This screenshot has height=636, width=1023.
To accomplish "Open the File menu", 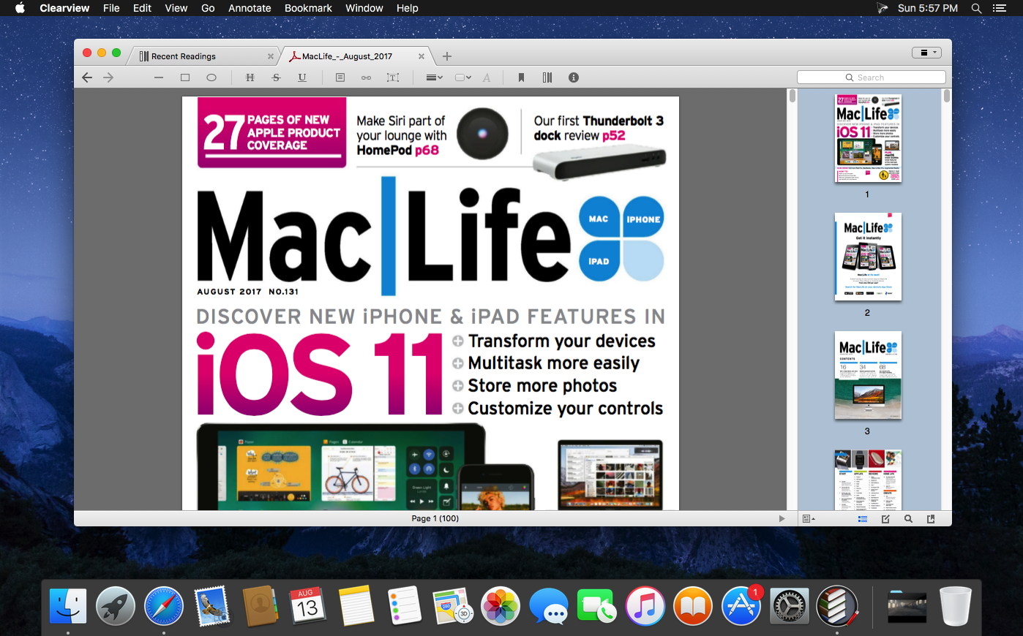I will [x=111, y=8].
